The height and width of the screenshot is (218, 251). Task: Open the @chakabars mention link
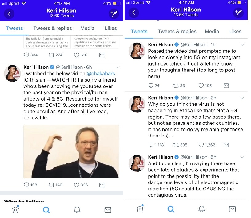(100, 74)
